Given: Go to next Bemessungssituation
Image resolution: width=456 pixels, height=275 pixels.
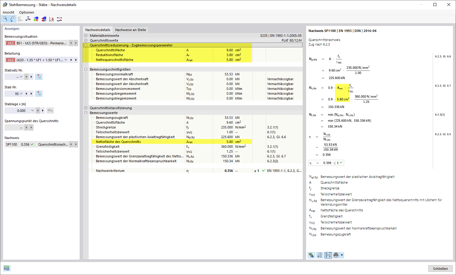Looking at the screenshot, I should point(76,43).
